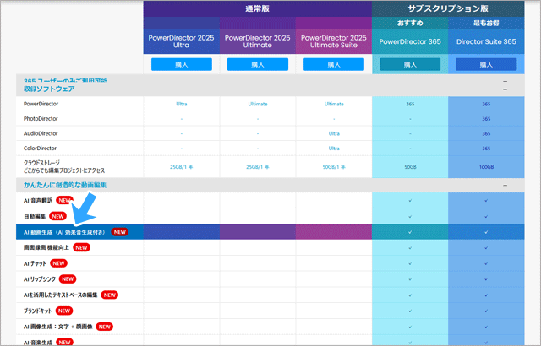The image size is (541, 346).
Task: Click '25GB/1 年' in PowerDirector 2025 Ultra column
Action: coord(182,167)
